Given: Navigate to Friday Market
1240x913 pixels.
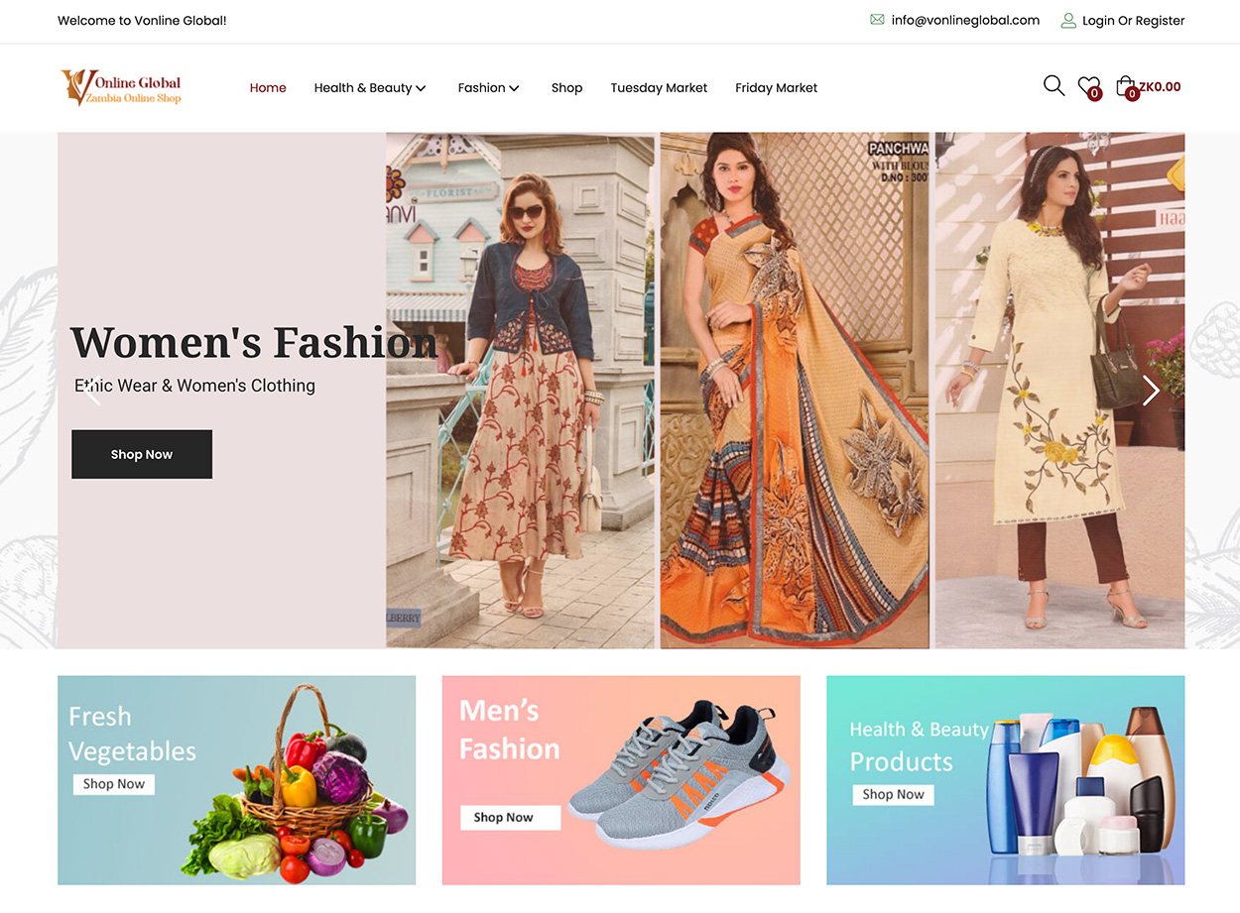Looking at the screenshot, I should (776, 88).
